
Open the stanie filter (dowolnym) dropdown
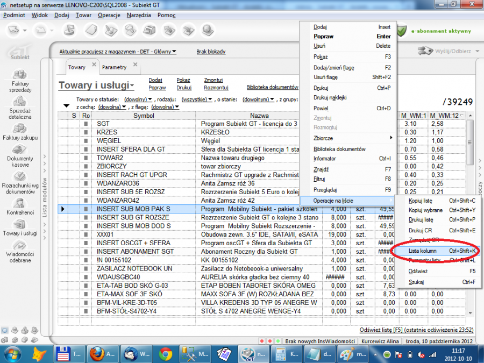pyautogui.click(x=258, y=99)
